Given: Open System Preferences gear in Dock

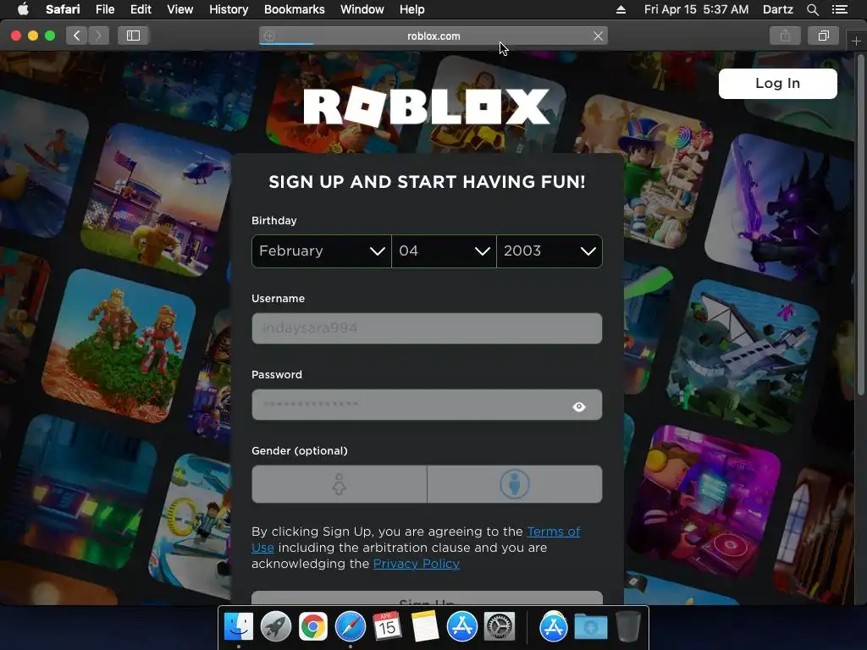Looking at the screenshot, I should (x=500, y=626).
